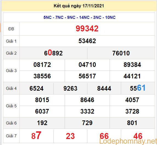Click the Giải 3 number 08172

(42, 65)
